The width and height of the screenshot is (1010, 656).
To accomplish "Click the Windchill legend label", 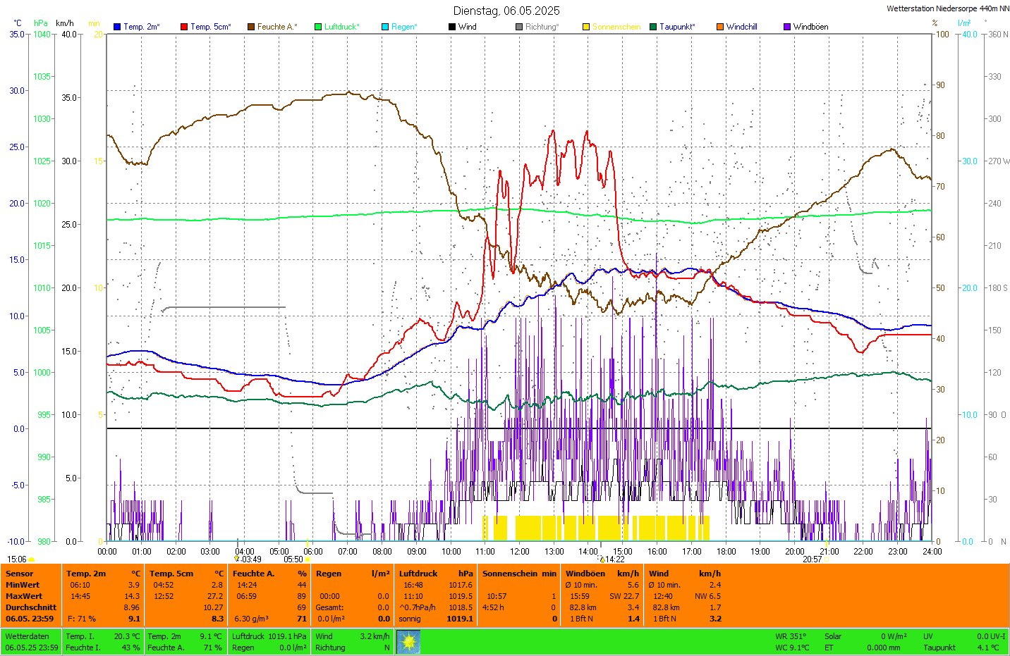I will coord(741,27).
